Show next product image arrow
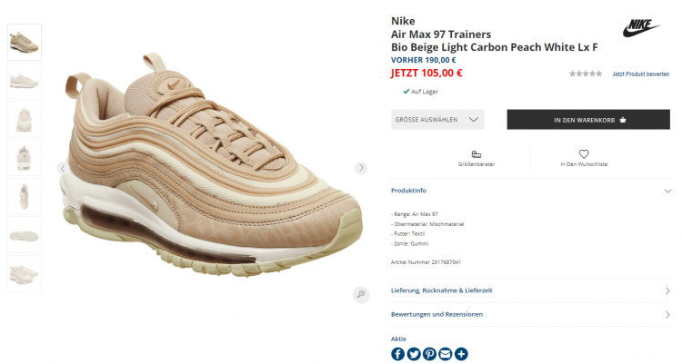Screen dimensions: 682x364 (x=361, y=168)
